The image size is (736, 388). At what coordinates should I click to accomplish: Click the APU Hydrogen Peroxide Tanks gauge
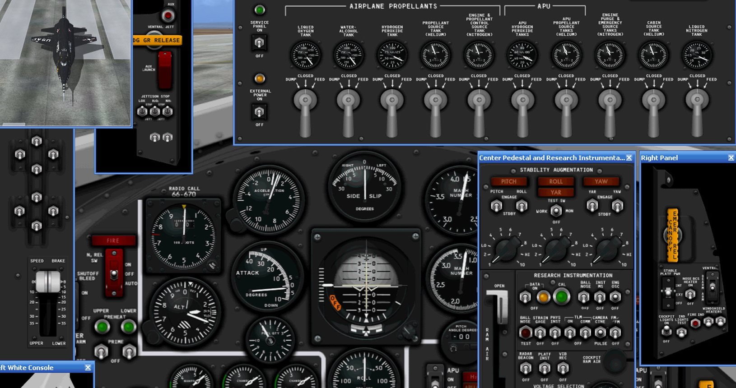(x=522, y=55)
